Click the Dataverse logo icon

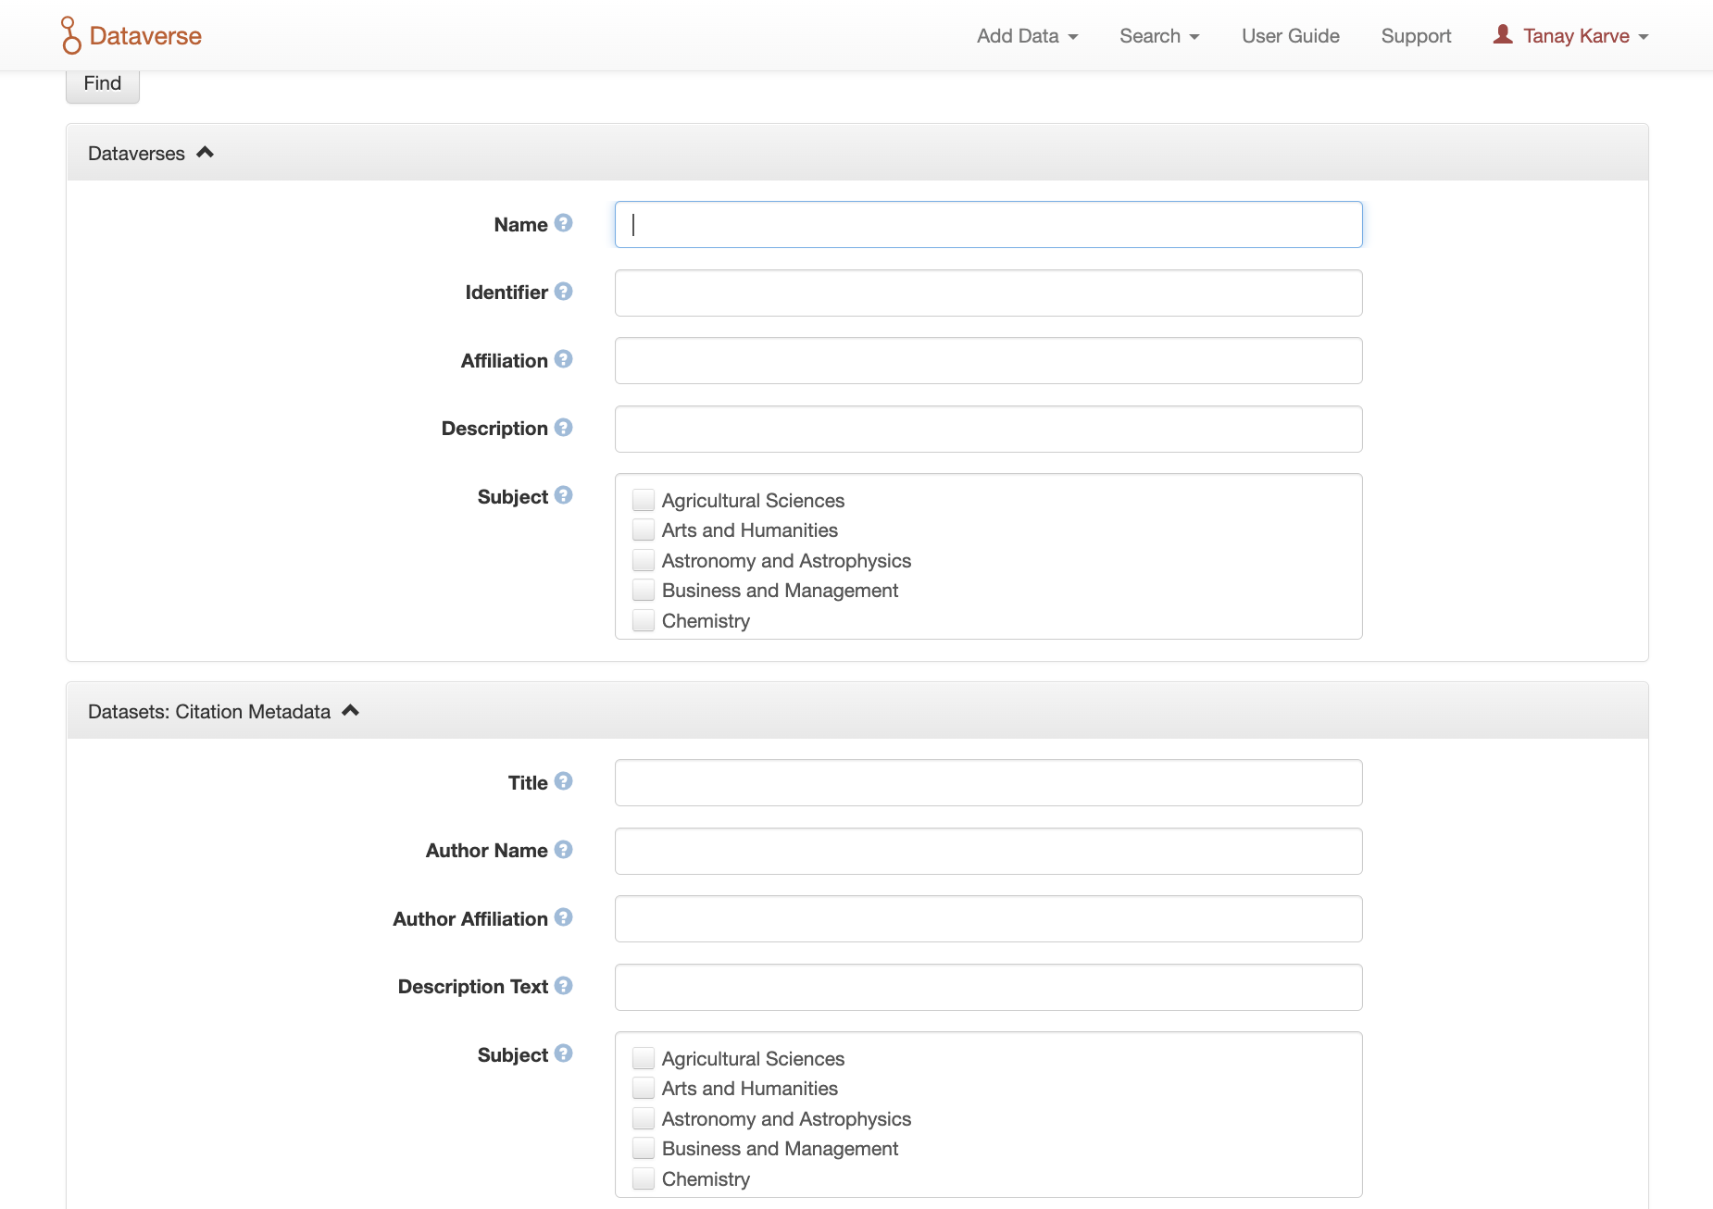(71, 35)
